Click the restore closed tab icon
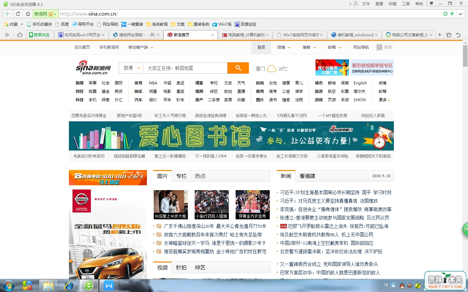Screen dimensions: 468x292 point(458,35)
